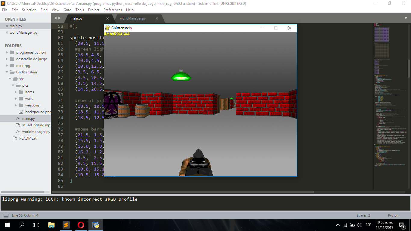Click the forward navigation arrow beside the tabs

[60, 18]
